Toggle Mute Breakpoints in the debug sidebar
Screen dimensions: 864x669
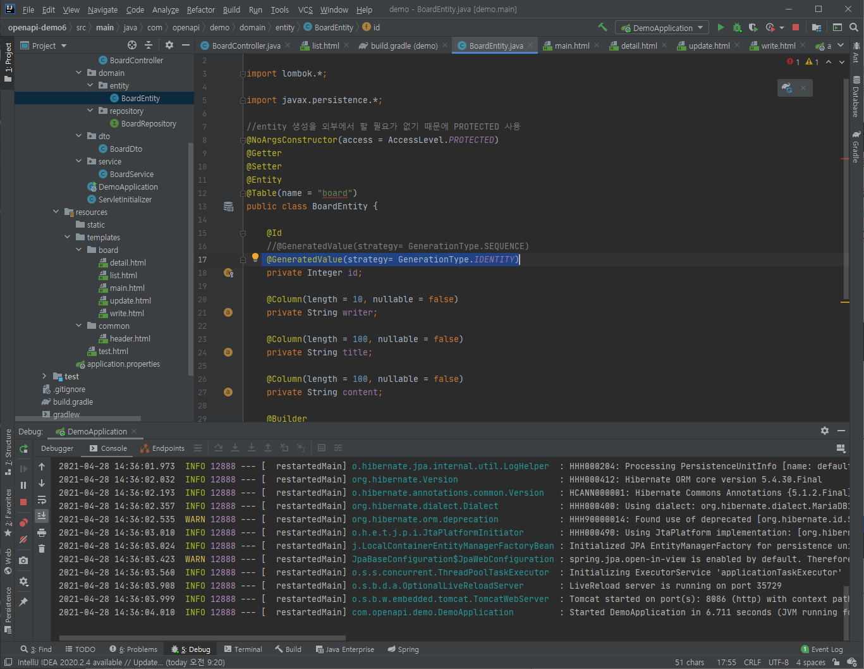24,539
